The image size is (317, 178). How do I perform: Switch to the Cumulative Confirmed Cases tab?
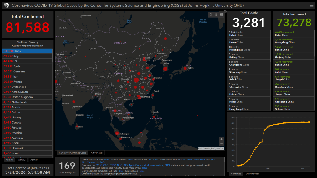72,153
